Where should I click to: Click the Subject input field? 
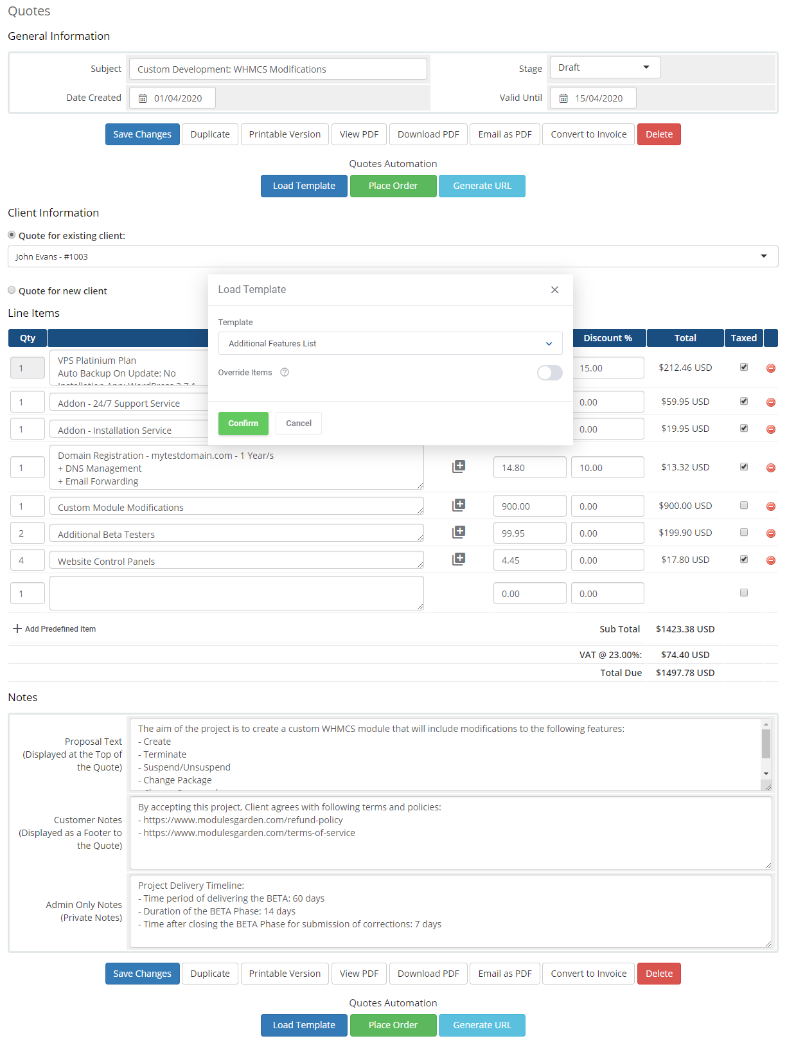coord(278,69)
